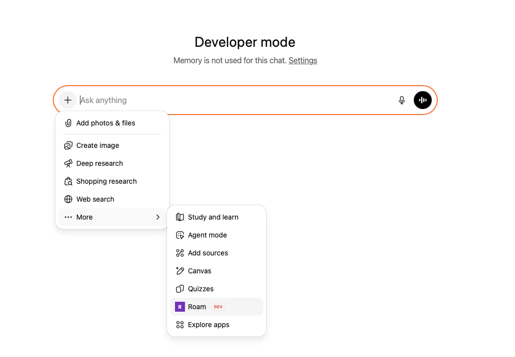Image resolution: width=515 pixels, height=357 pixels.
Task: Click the paperclip on Add photos & files
Action: [68, 123]
